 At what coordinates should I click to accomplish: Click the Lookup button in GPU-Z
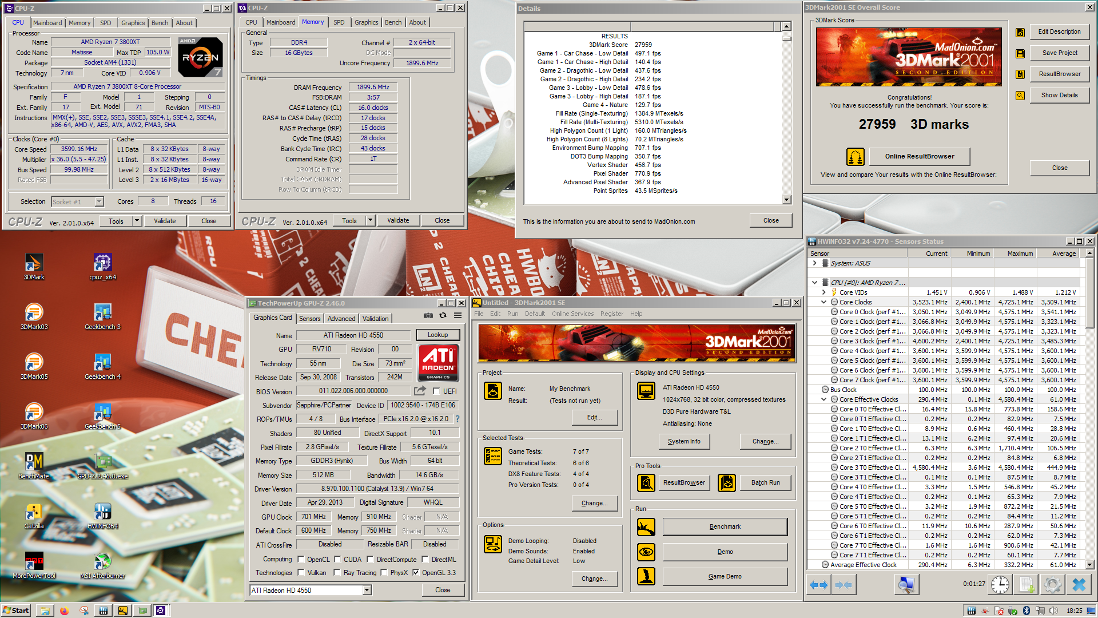pyautogui.click(x=437, y=335)
